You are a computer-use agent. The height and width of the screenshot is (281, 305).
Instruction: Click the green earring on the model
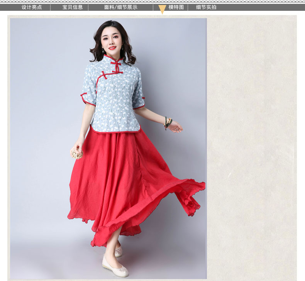(x=103, y=51)
